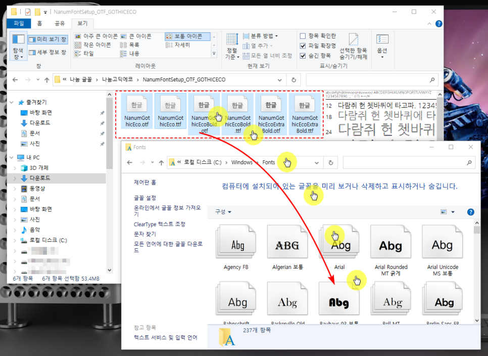Viewport: 488px width, 356px height.
Task: Open ClearType 텍스트 조정 link
Action: (159, 224)
